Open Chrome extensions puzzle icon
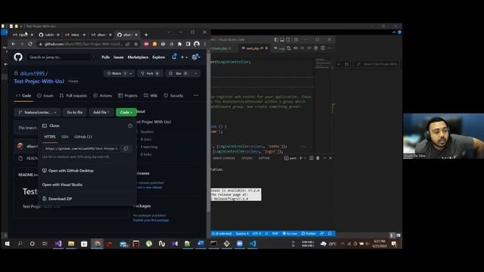Screen dimensions: 484x272 pos(180,44)
